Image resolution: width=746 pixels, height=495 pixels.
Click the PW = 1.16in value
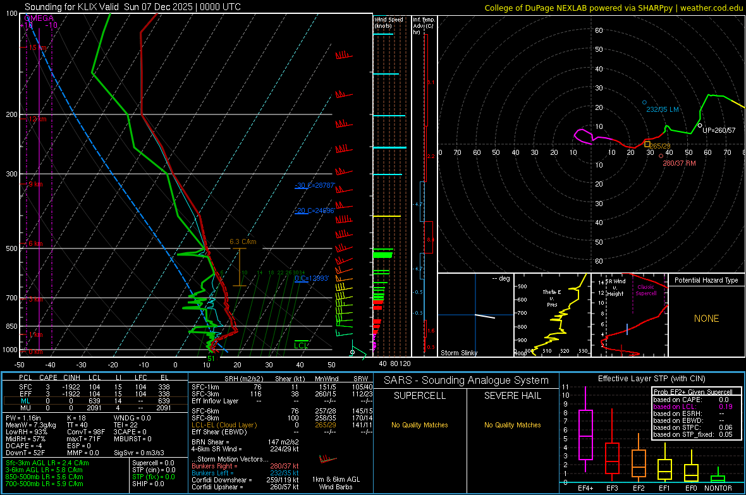point(24,418)
